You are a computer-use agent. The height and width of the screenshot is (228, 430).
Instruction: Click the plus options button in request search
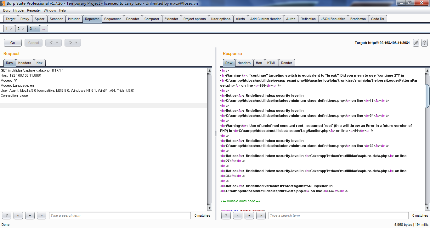coord(30,215)
